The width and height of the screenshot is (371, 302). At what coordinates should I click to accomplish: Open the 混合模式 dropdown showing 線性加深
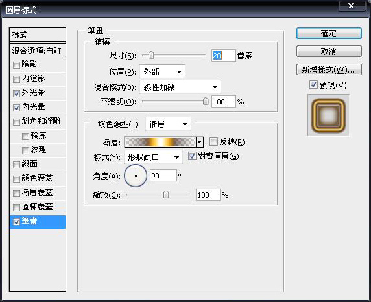pyautogui.click(x=180, y=87)
